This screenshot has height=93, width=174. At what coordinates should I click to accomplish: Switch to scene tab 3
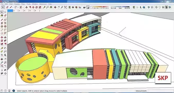(x=21, y=11)
